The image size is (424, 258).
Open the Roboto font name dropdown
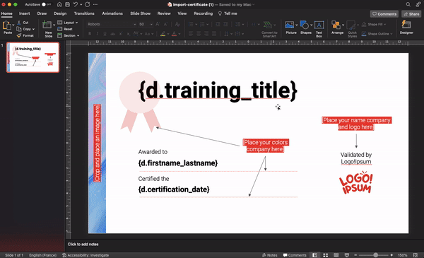[x=134, y=24]
